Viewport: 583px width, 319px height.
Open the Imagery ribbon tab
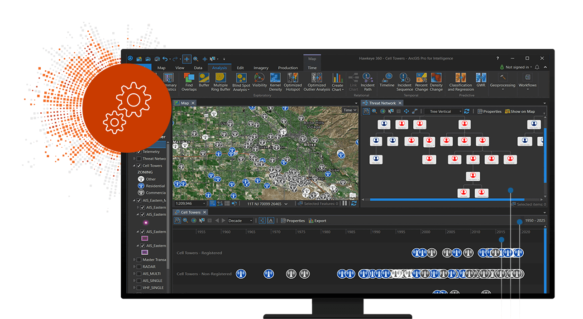[261, 68]
